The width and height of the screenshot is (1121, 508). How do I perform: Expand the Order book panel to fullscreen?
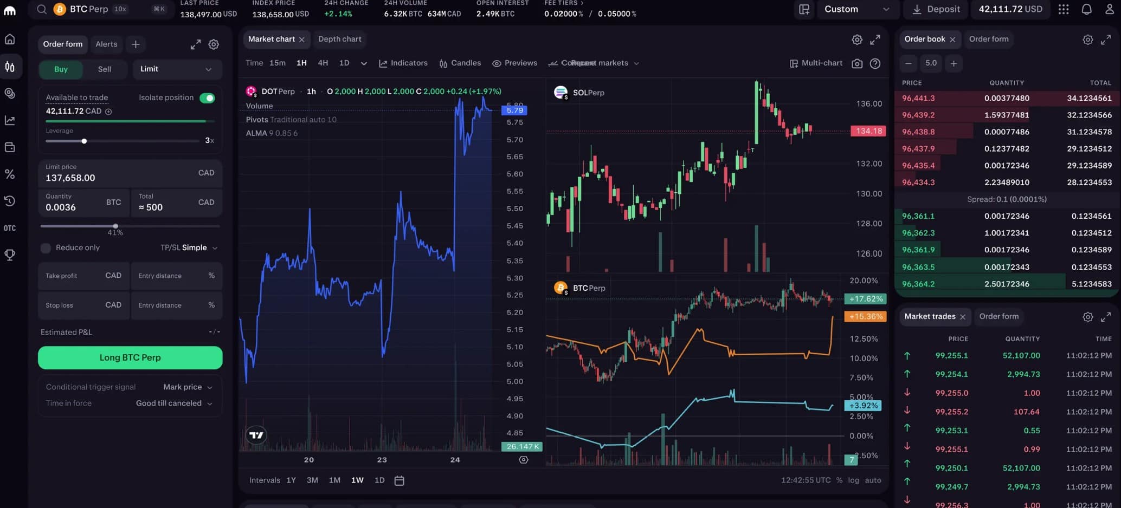tap(1106, 40)
